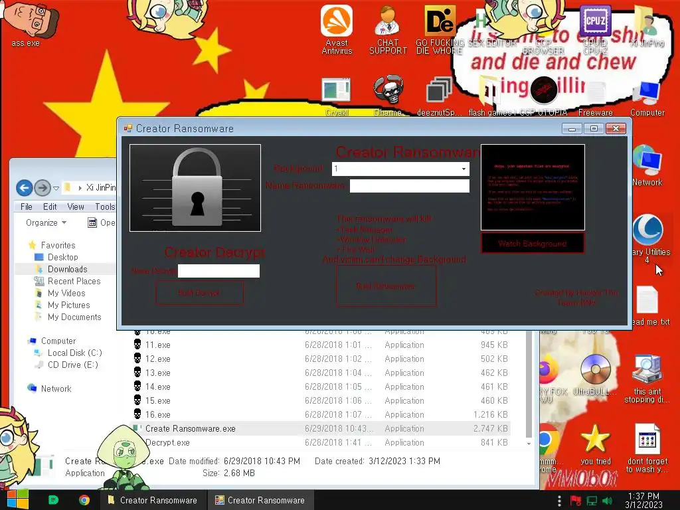
Task: Select the Dharma skull desktop icon
Action: tap(388, 96)
